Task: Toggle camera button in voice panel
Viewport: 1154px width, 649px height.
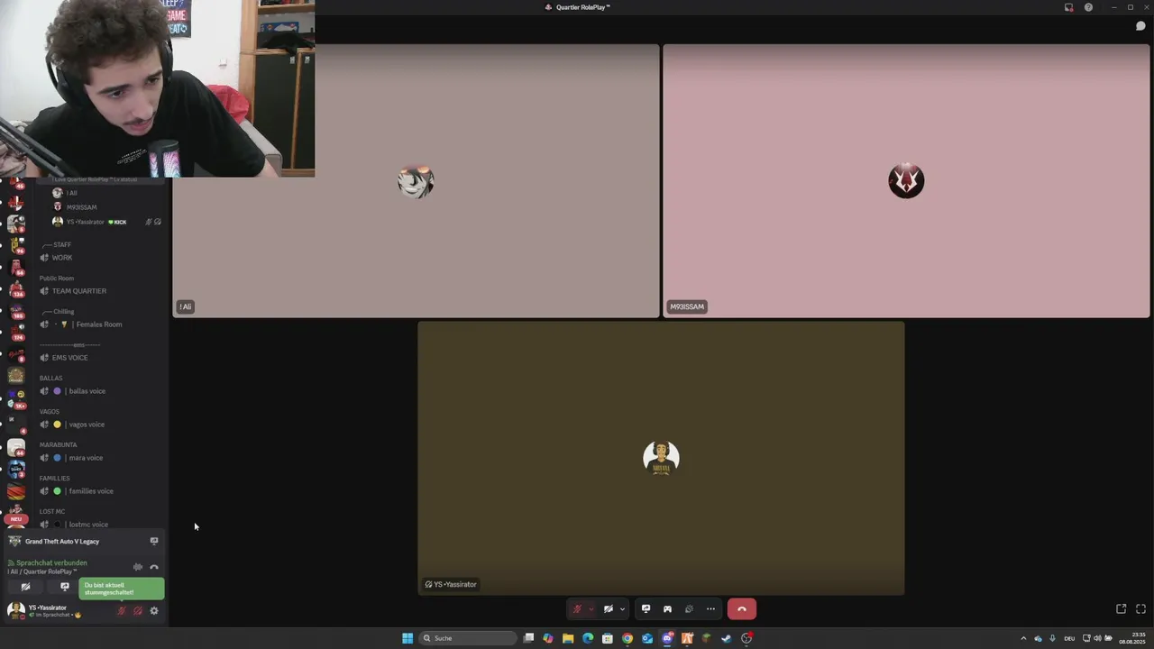Action: [x=25, y=587]
